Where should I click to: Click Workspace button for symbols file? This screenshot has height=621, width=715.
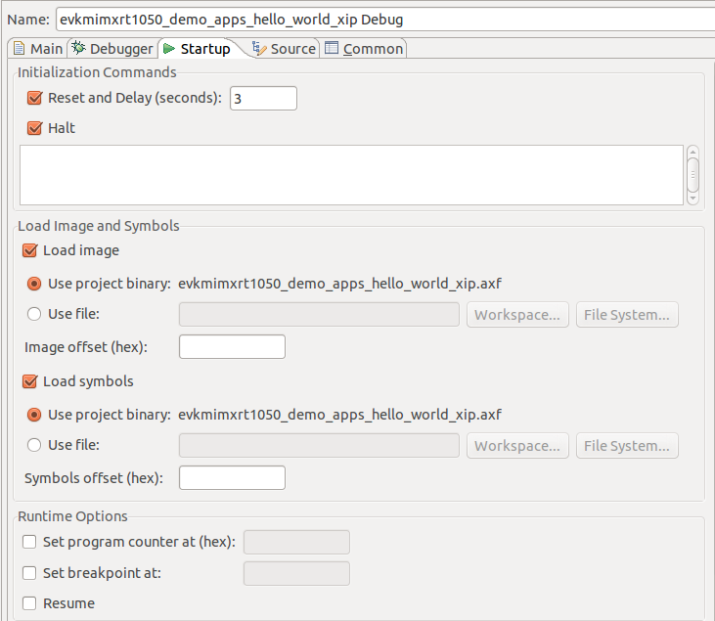[517, 446]
